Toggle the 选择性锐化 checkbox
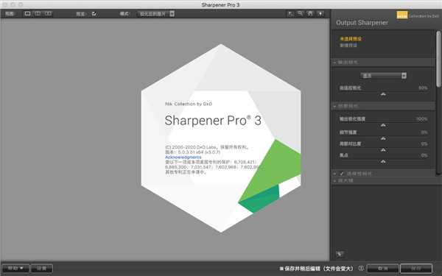Image resolution: width=442 pixels, height=276 pixels. pyautogui.click(x=342, y=174)
